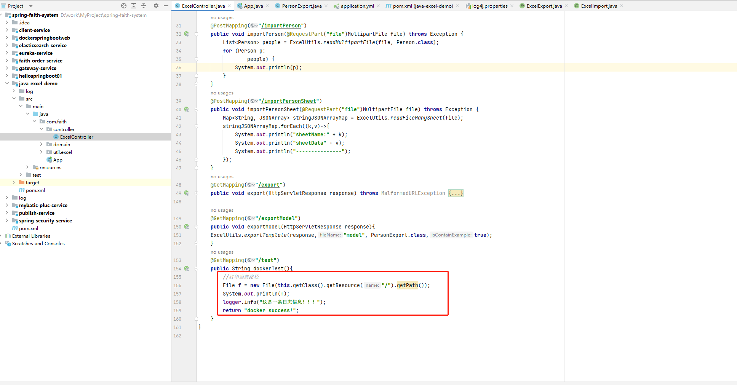This screenshot has height=385, width=737.
Task: Select the target folder in project tree
Action: 32,182
